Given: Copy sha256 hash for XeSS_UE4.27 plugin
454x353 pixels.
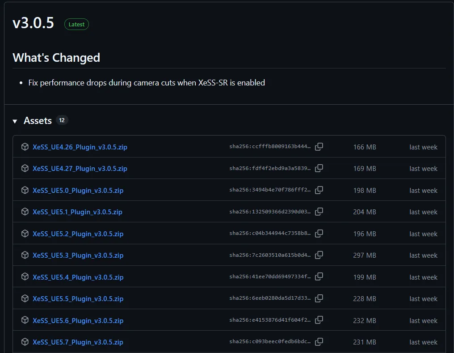Looking at the screenshot, I should (x=319, y=168).
